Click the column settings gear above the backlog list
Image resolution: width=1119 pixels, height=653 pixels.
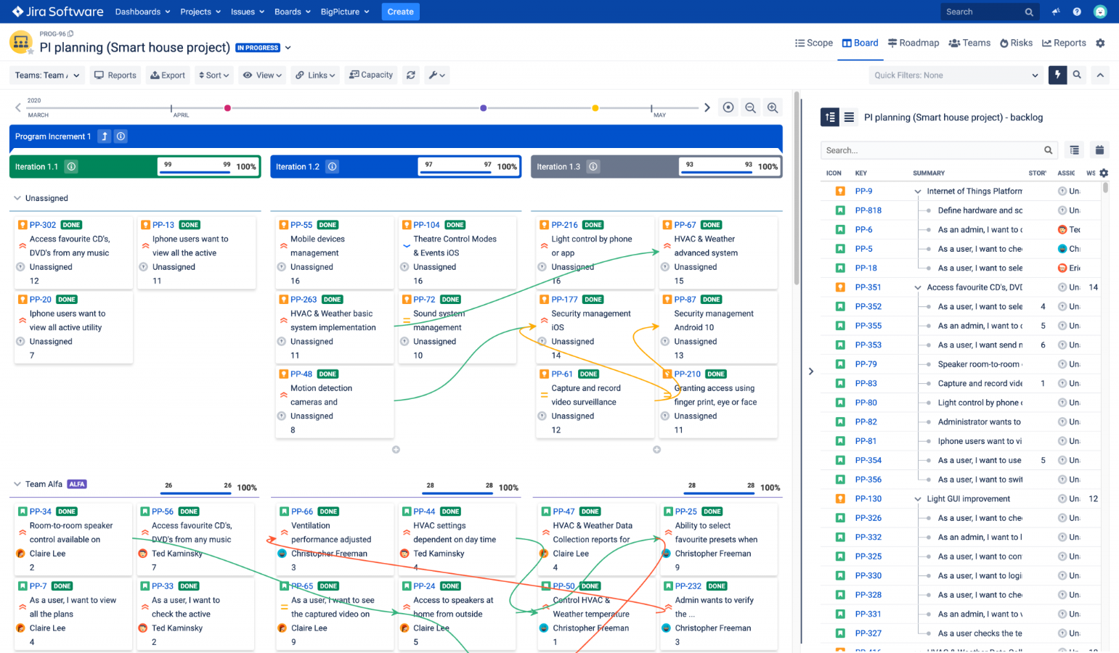coord(1104,173)
